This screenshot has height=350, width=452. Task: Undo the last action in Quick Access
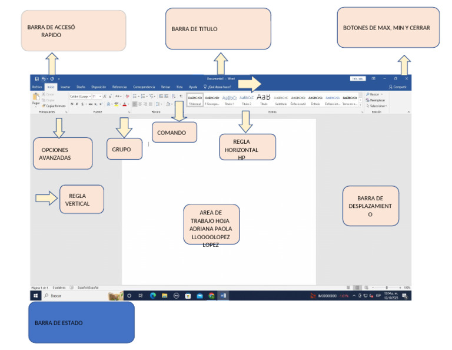pyautogui.click(x=44, y=79)
